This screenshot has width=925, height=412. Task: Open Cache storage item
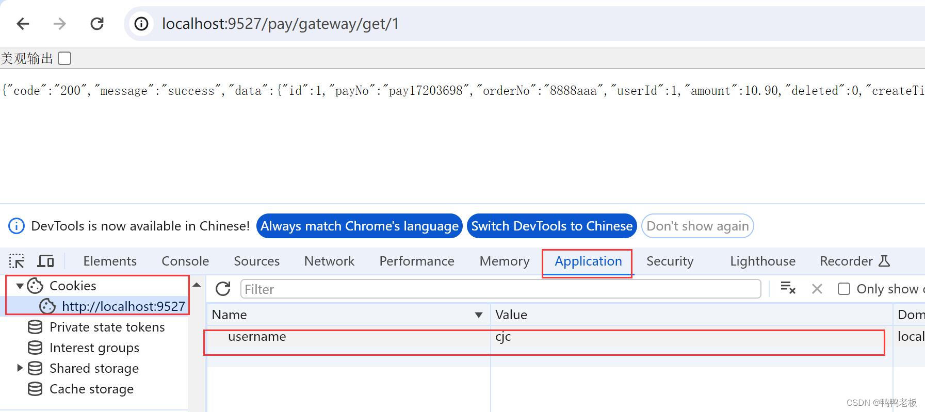91,389
